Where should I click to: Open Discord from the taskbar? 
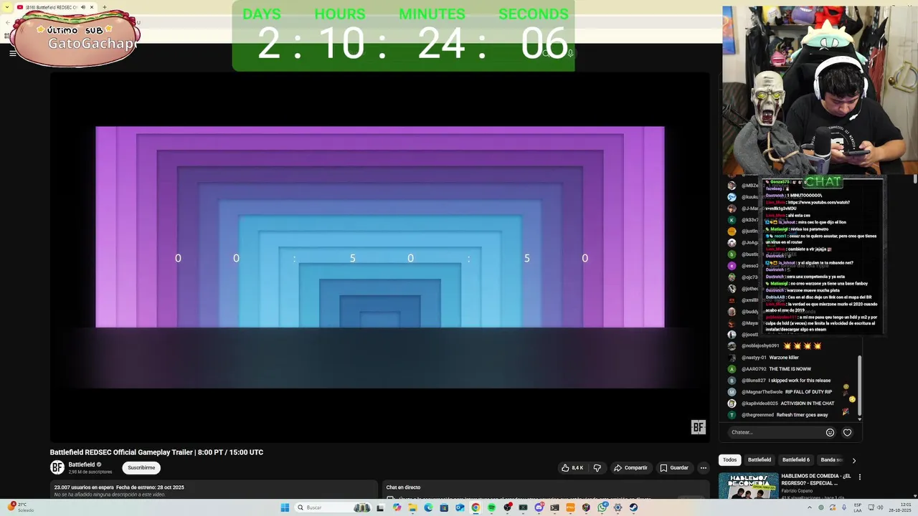pyautogui.click(x=539, y=507)
